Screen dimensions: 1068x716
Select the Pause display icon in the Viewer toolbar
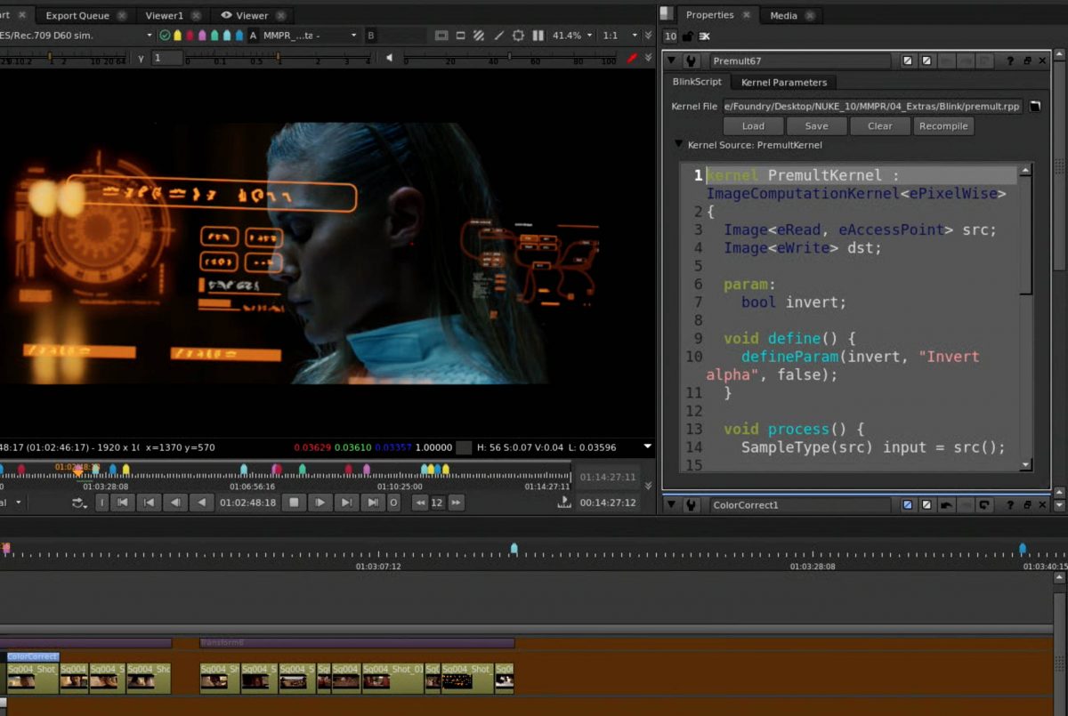click(538, 34)
